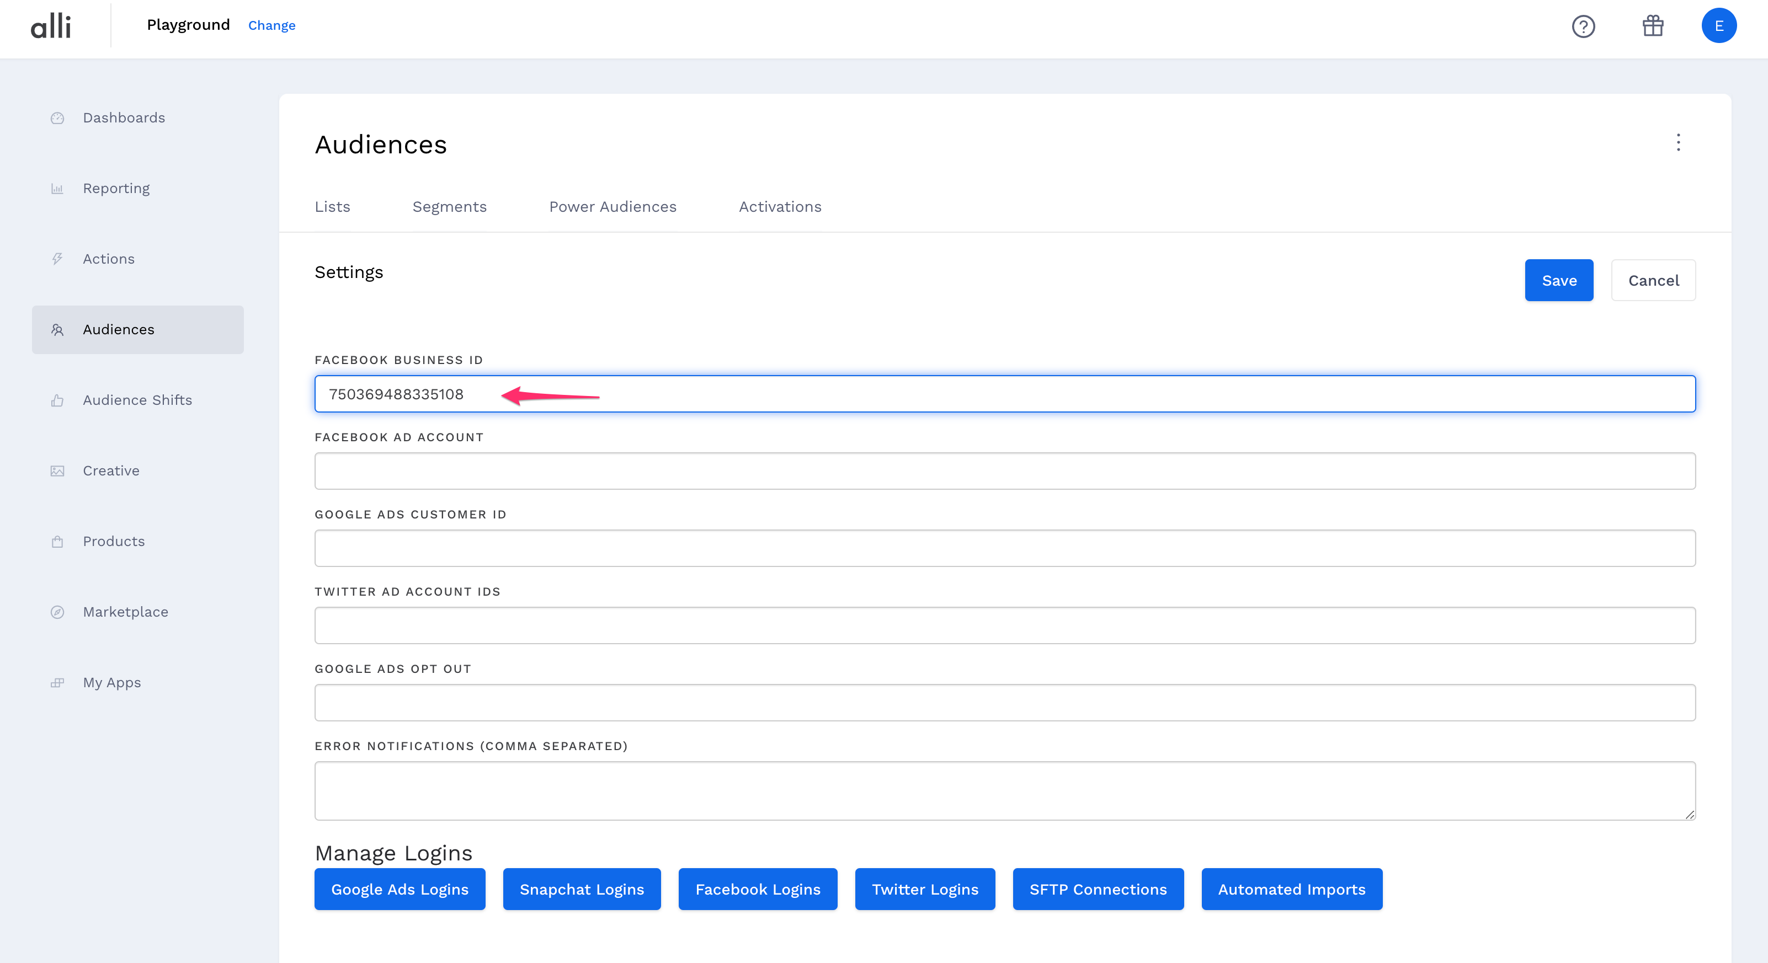This screenshot has height=963, width=1768.
Task: Open the Products section
Action: (x=113, y=541)
